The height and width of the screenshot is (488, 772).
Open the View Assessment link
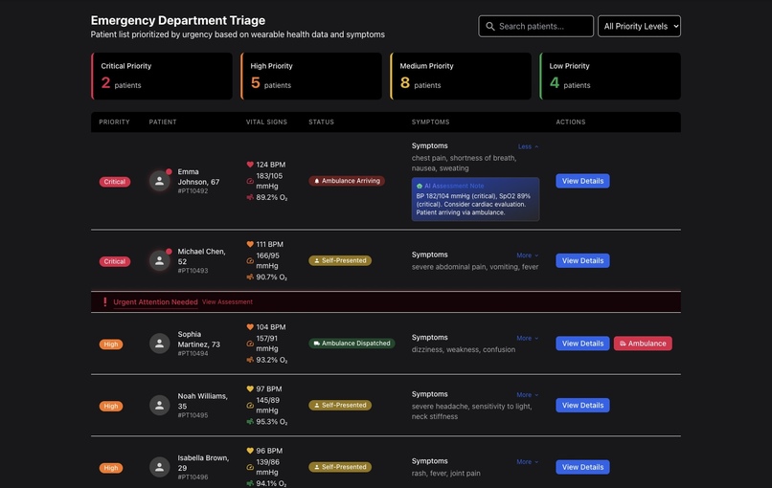(x=227, y=302)
